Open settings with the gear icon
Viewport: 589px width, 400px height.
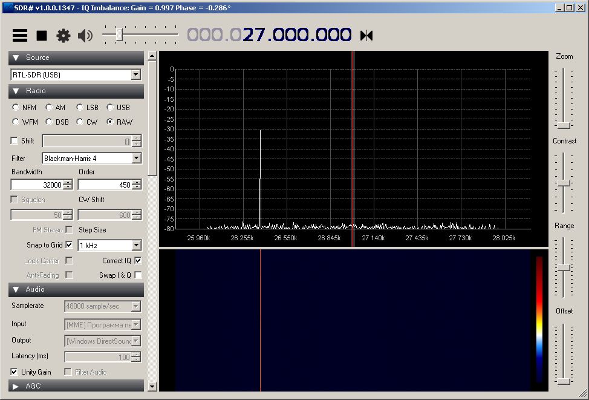coord(63,36)
